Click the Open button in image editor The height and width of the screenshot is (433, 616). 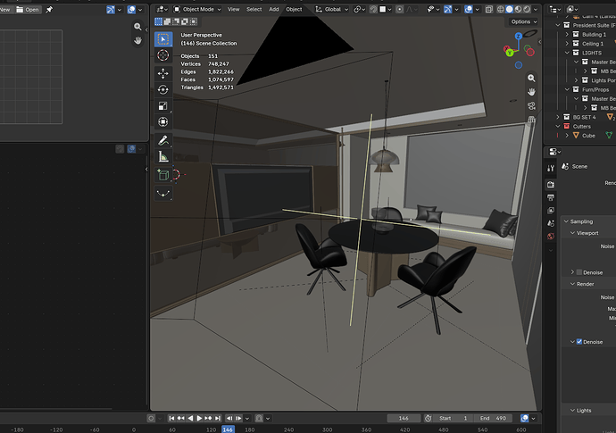click(29, 10)
